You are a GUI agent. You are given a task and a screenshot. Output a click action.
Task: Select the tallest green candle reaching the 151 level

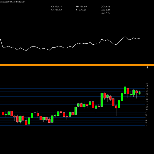coord(125,90)
